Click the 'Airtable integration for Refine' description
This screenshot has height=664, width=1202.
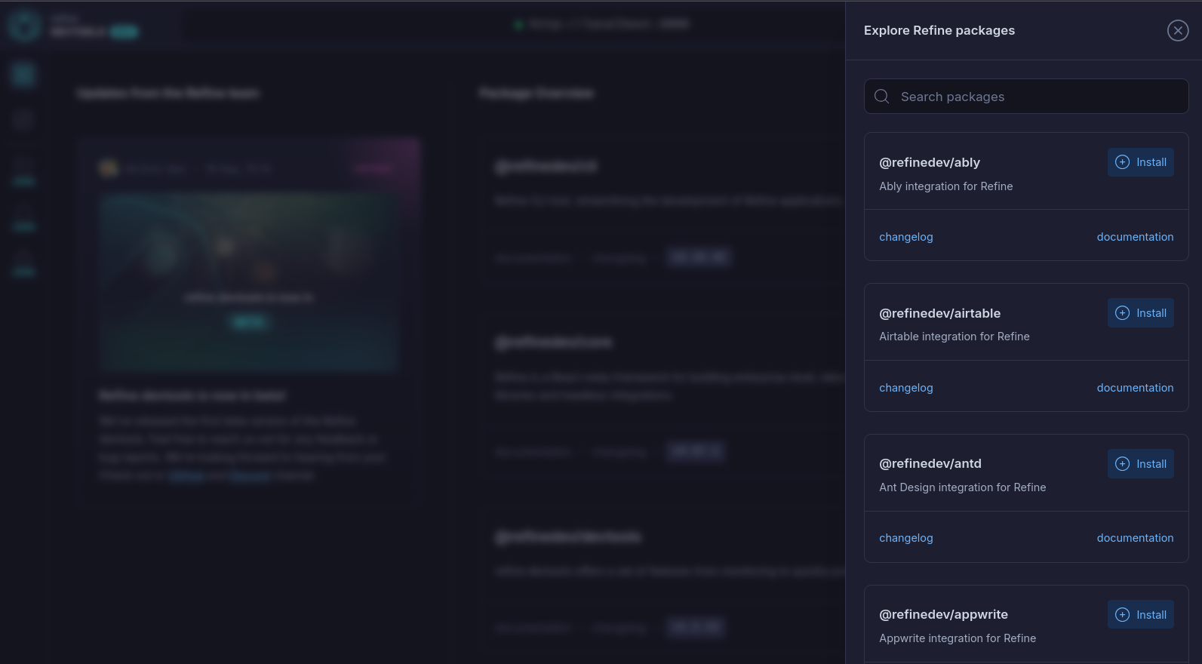coord(955,337)
